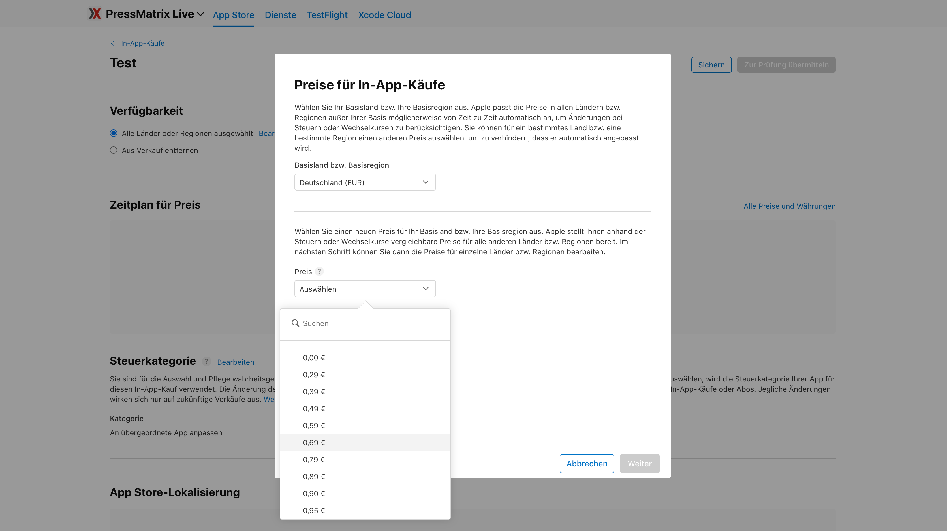Open the PressMatrix Live app switcher chevron

tap(200, 14)
